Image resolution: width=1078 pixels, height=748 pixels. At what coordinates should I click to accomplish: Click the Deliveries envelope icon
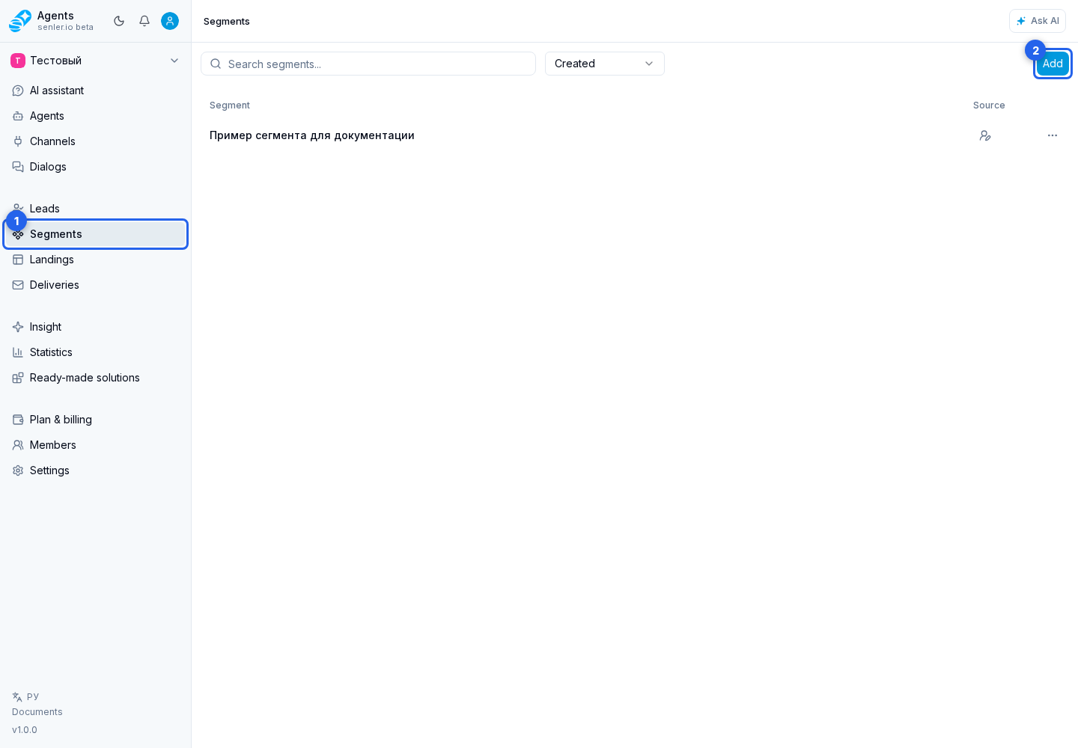tap(18, 285)
